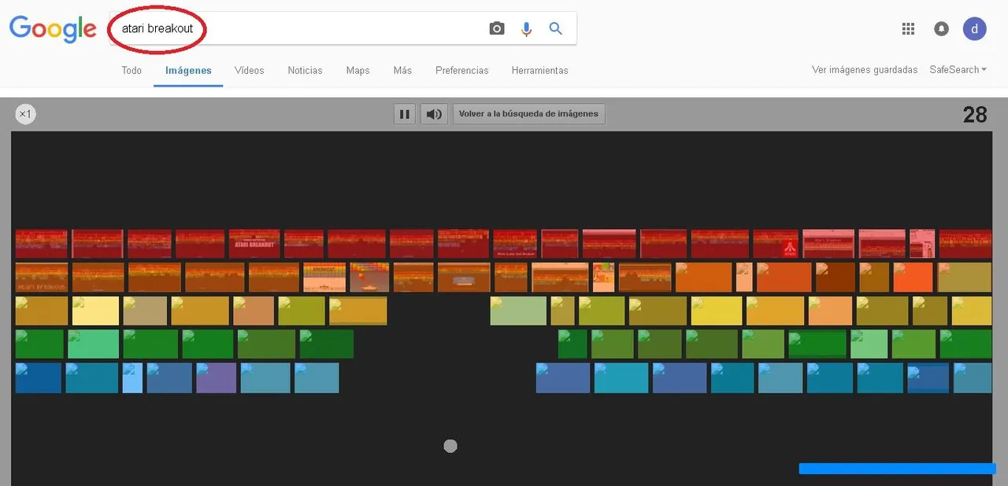Pause the Breakout game
The height and width of the screenshot is (486, 1008).
(x=405, y=114)
